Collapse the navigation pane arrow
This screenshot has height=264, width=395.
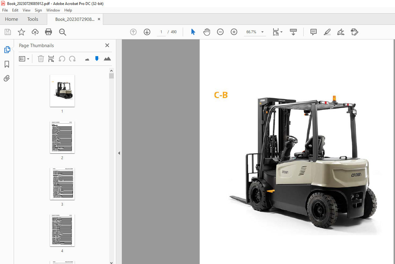(119, 153)
